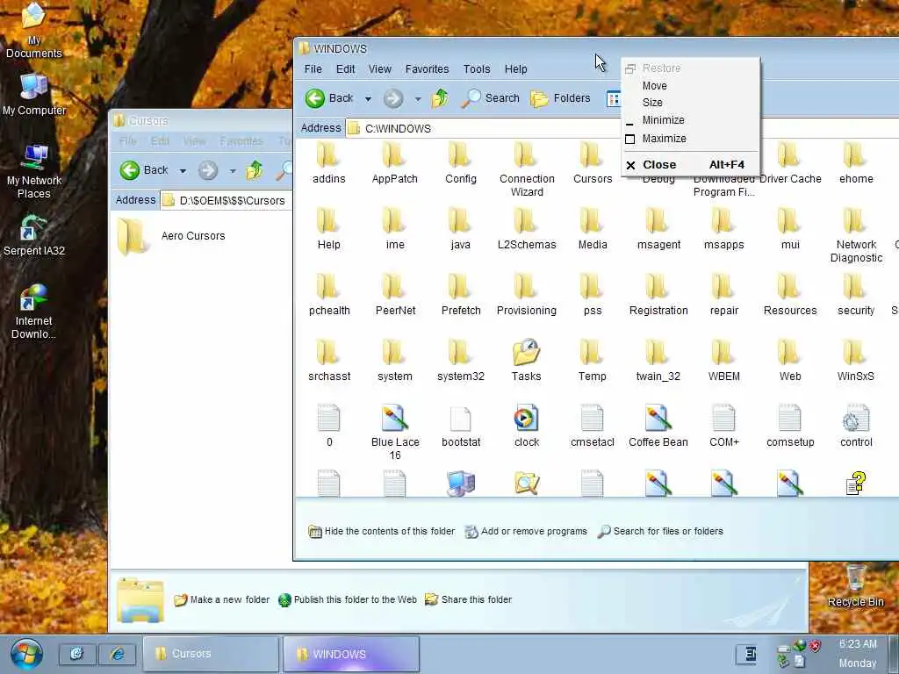Open the Recycle Bin on desktop
899x674 pixels.
(x=855, y=585)
